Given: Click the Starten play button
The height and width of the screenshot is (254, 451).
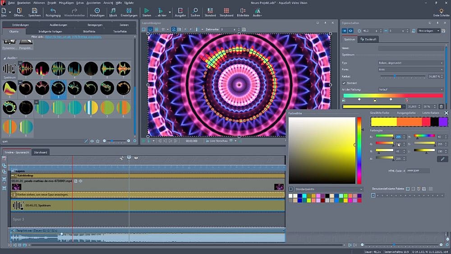Looking at the screenshot, I should tap(147, 10).
